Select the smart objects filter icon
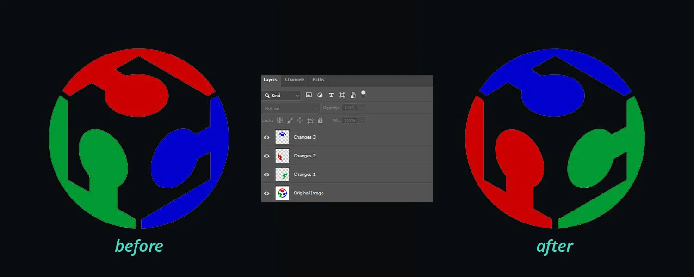The width and height of the screenshot is (694, 277). click(353, 95)
